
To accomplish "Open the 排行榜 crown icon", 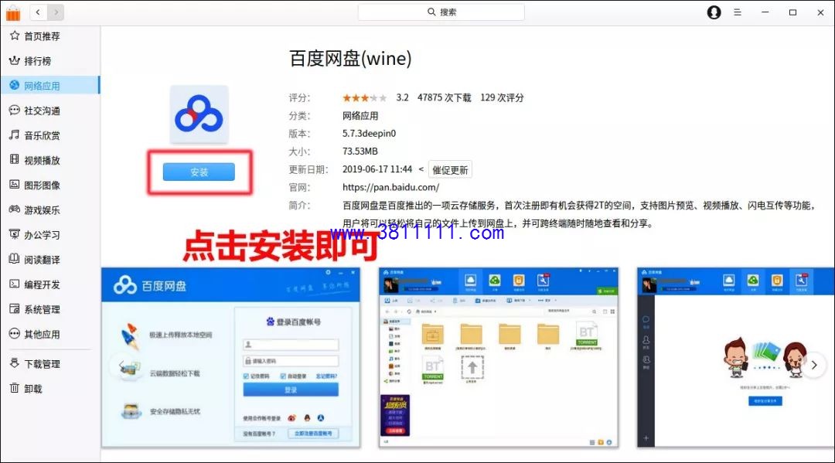I will (15, 60).
